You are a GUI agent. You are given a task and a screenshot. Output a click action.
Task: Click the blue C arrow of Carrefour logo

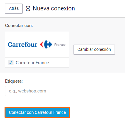coord(48,44)
